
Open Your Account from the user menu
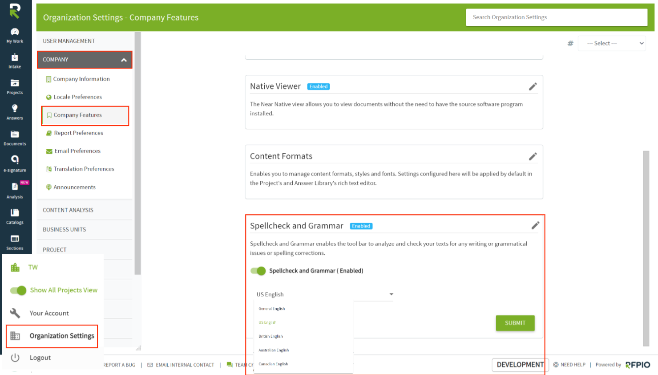coord(49,314)
